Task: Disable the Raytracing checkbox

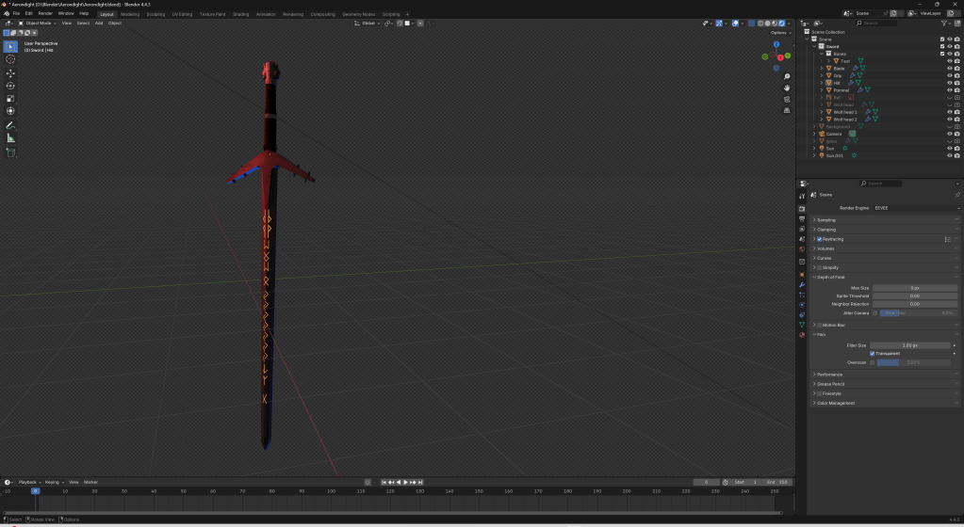Action: [819, 239]
